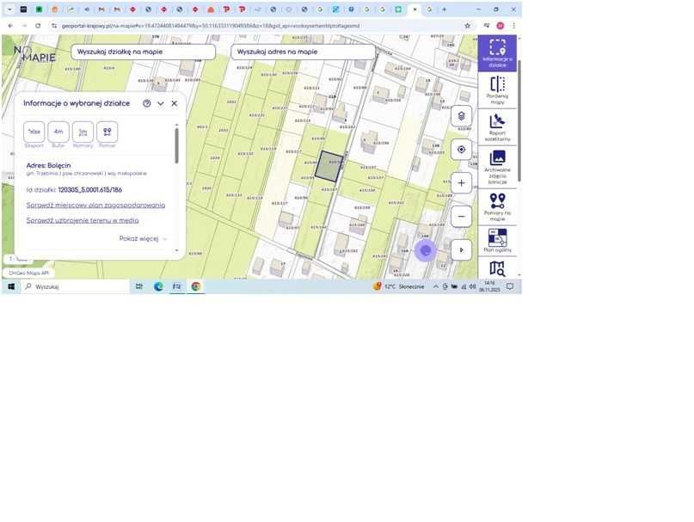
Task: Expand Pokaż więcej details
Action: [x=143, y=239]
